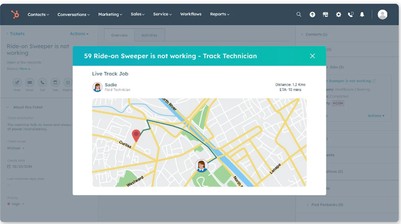The width and height of the screenshot is (401, 224).
Task: Open the Conversations menu
Action: 75,15
